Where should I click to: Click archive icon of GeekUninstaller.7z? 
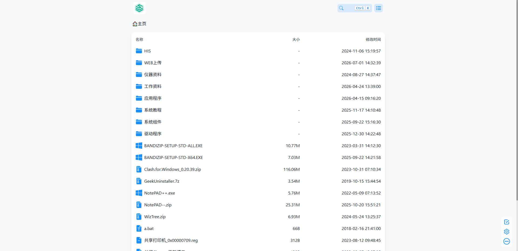139,181
